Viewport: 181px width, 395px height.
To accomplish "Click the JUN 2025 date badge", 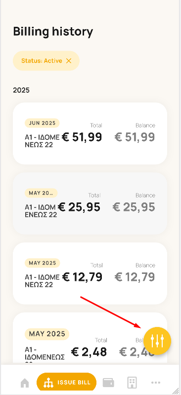I will point(42,123).
